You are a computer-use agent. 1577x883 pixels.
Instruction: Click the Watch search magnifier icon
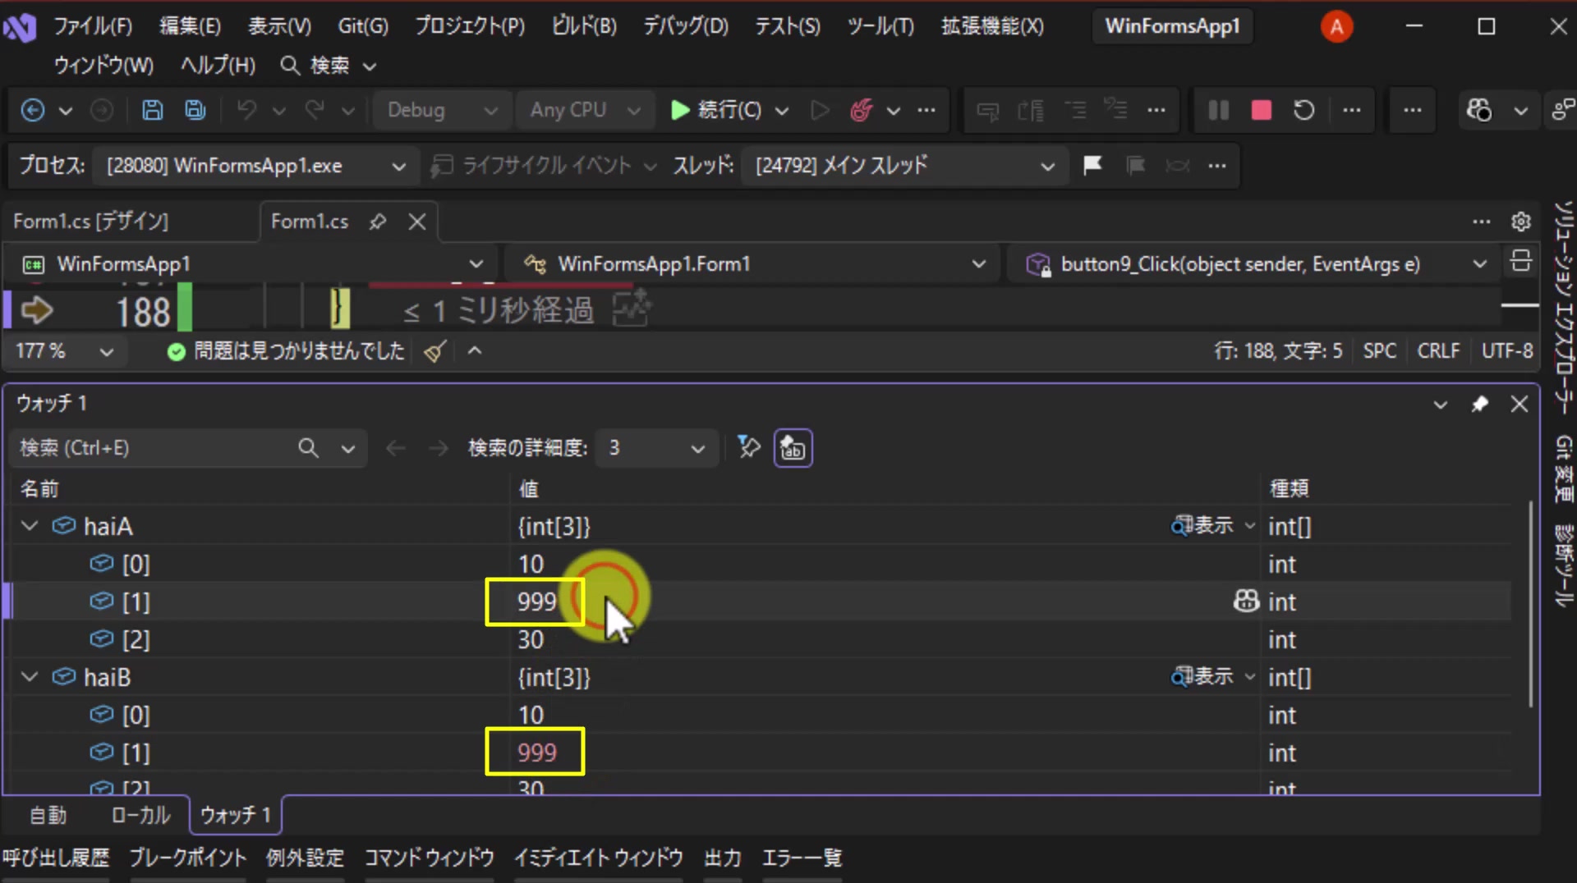tap(308, 448)
